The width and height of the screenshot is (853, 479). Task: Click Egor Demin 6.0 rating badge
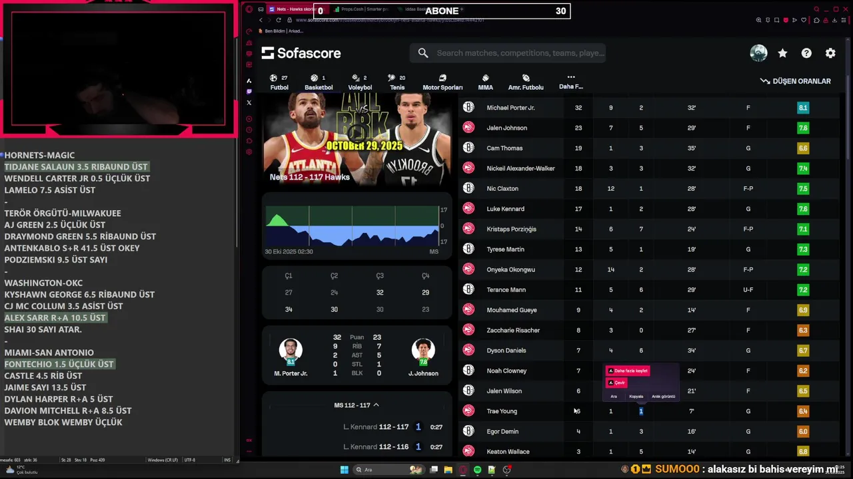tap(803, 431)
